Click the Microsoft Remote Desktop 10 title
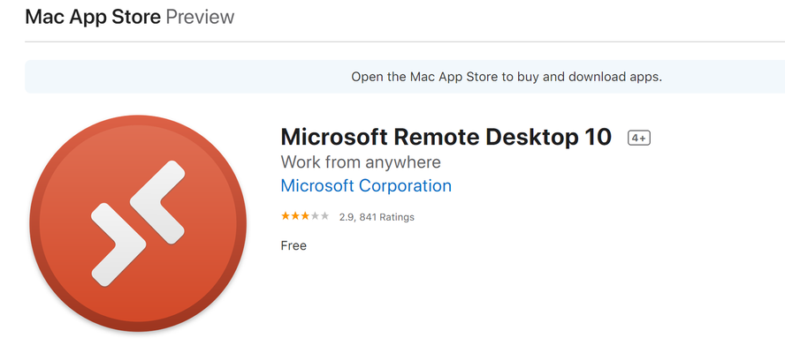The height and width of the screenshot is (353, 785). [446, 137]
